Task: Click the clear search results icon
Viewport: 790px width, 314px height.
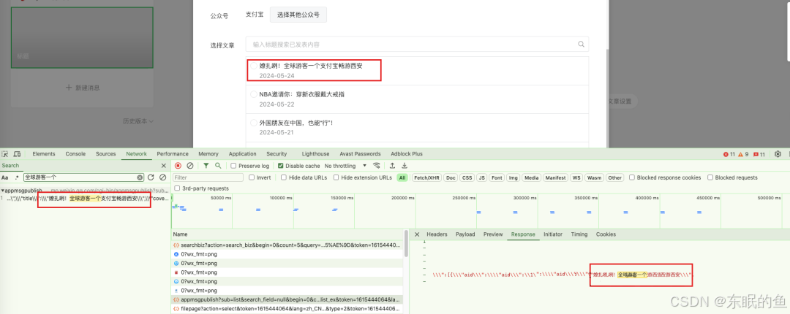Action: [x=162, y=177]
